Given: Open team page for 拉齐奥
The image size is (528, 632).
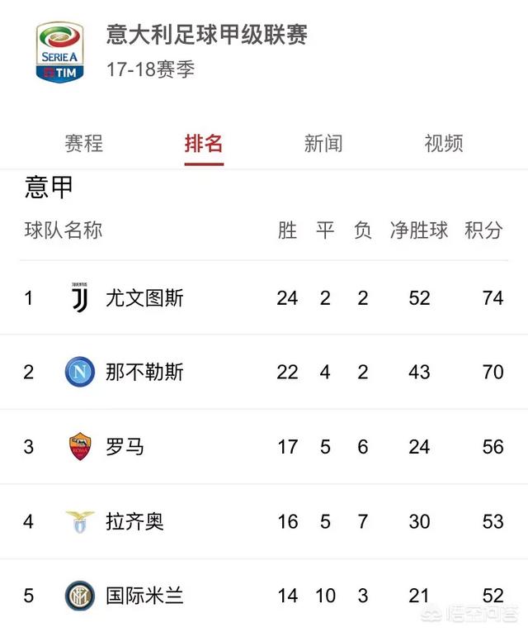Looking at the screenshot, I should tap(134, 521).
